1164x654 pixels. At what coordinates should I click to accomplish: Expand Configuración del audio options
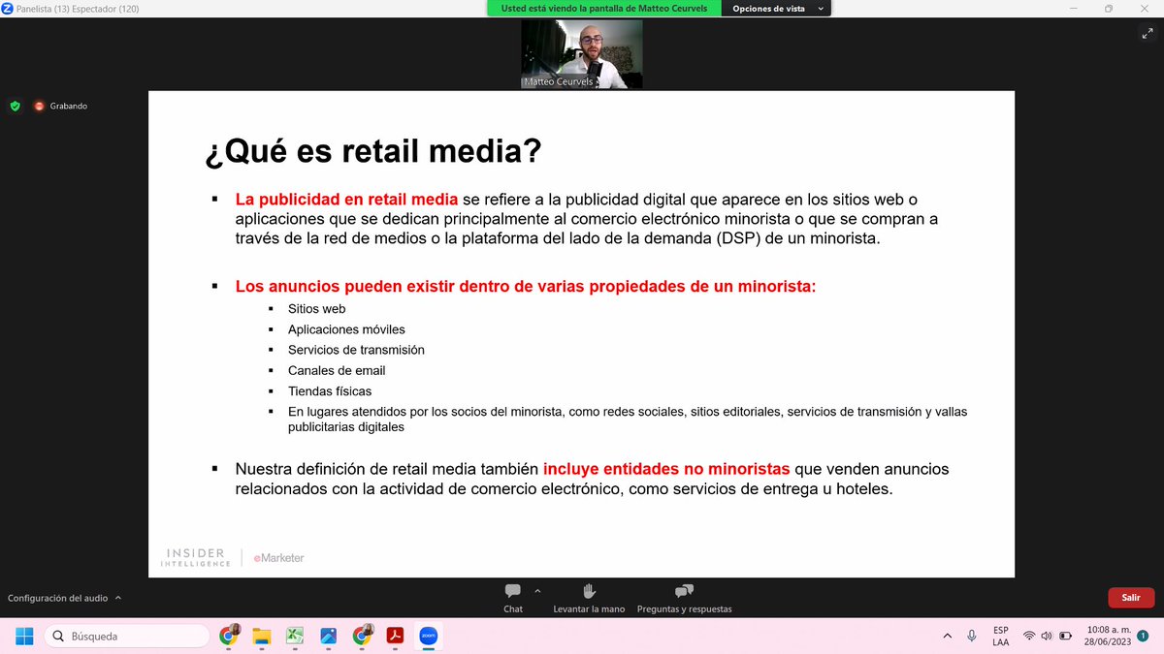(x=61, y=599)
